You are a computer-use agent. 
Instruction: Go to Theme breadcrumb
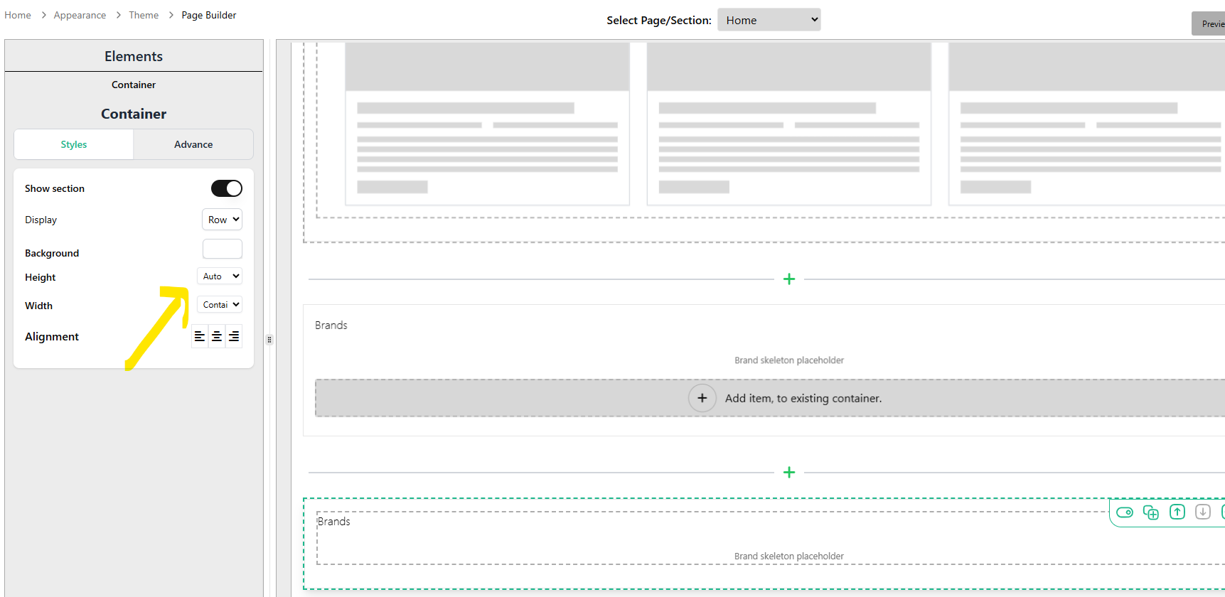[x=144, y=15]
